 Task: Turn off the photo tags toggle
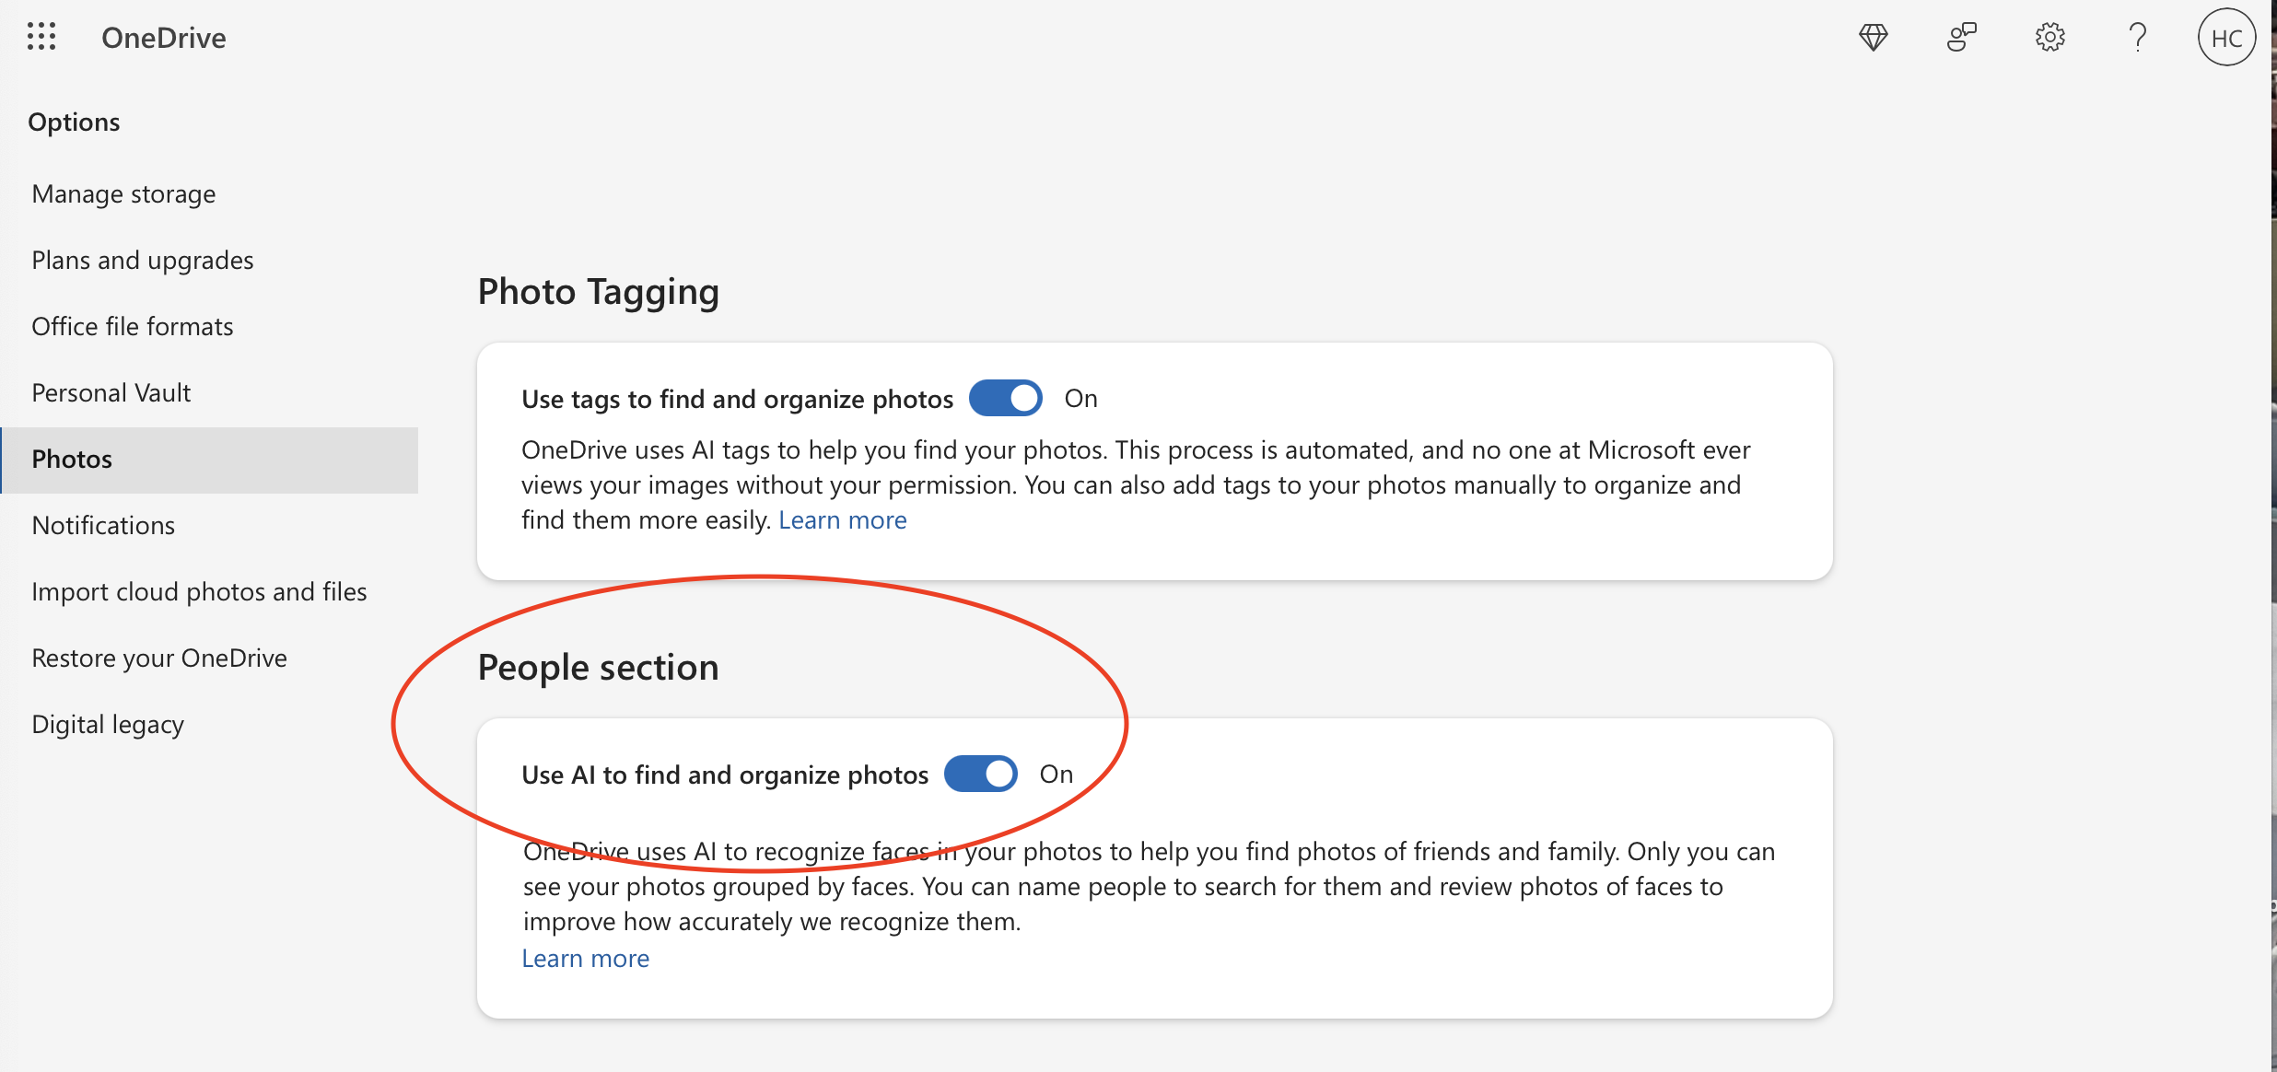pos(1006,399)
